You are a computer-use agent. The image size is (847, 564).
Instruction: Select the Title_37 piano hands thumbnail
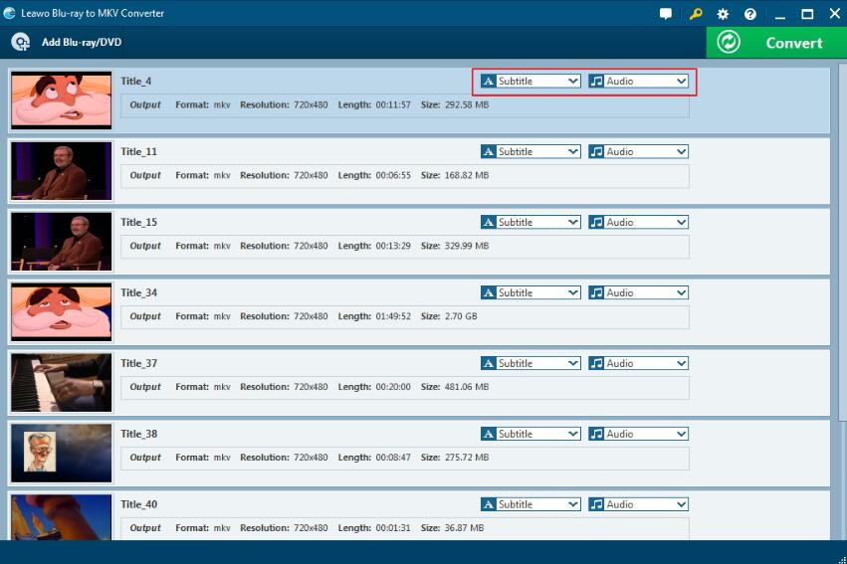(x=62, y=382)
